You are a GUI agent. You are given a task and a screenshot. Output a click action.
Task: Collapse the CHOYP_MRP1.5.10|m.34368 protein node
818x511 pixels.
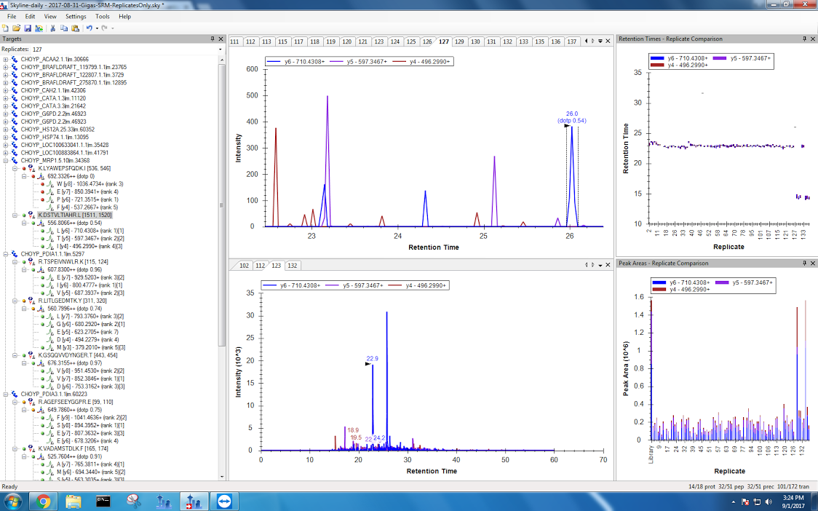click(6, 160)
